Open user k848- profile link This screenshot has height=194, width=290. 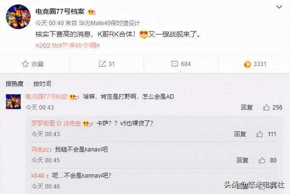(39, 175)
